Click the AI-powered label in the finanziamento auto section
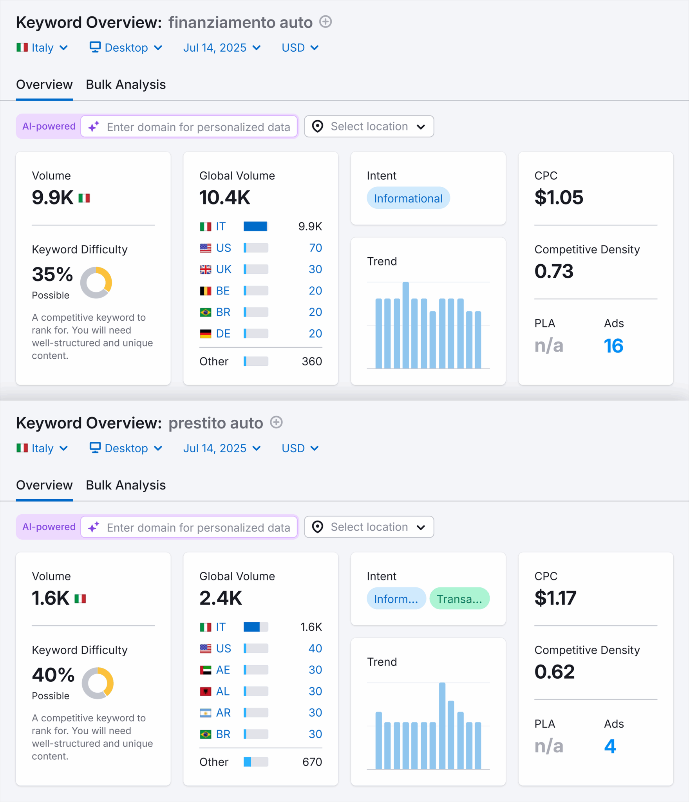This screenshot has width=689, height=802. click(49, 126)
